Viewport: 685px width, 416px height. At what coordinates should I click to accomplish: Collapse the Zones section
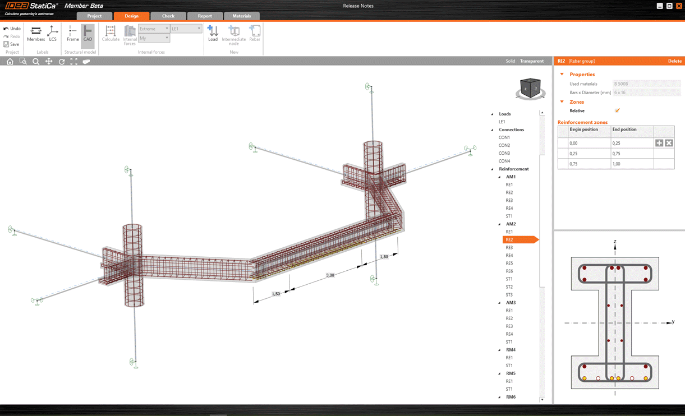point(562,102)
